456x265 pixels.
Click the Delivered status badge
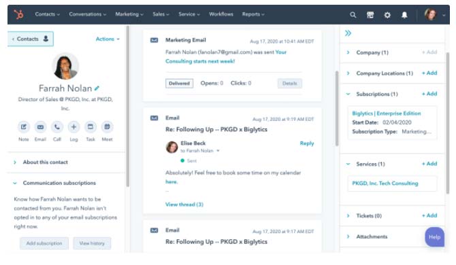[x=180, y=84]
